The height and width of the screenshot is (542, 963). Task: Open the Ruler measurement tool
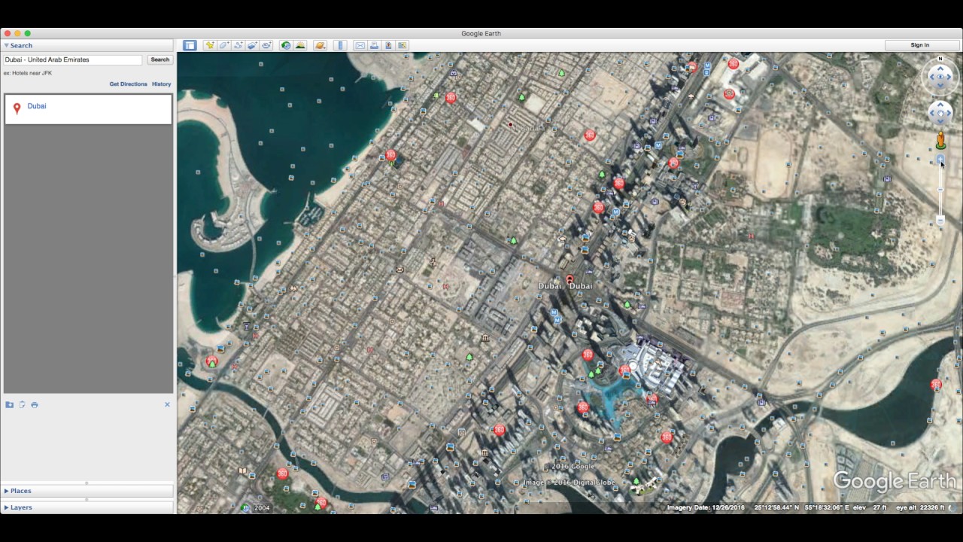pyautogui.click(x=341, y=45)
